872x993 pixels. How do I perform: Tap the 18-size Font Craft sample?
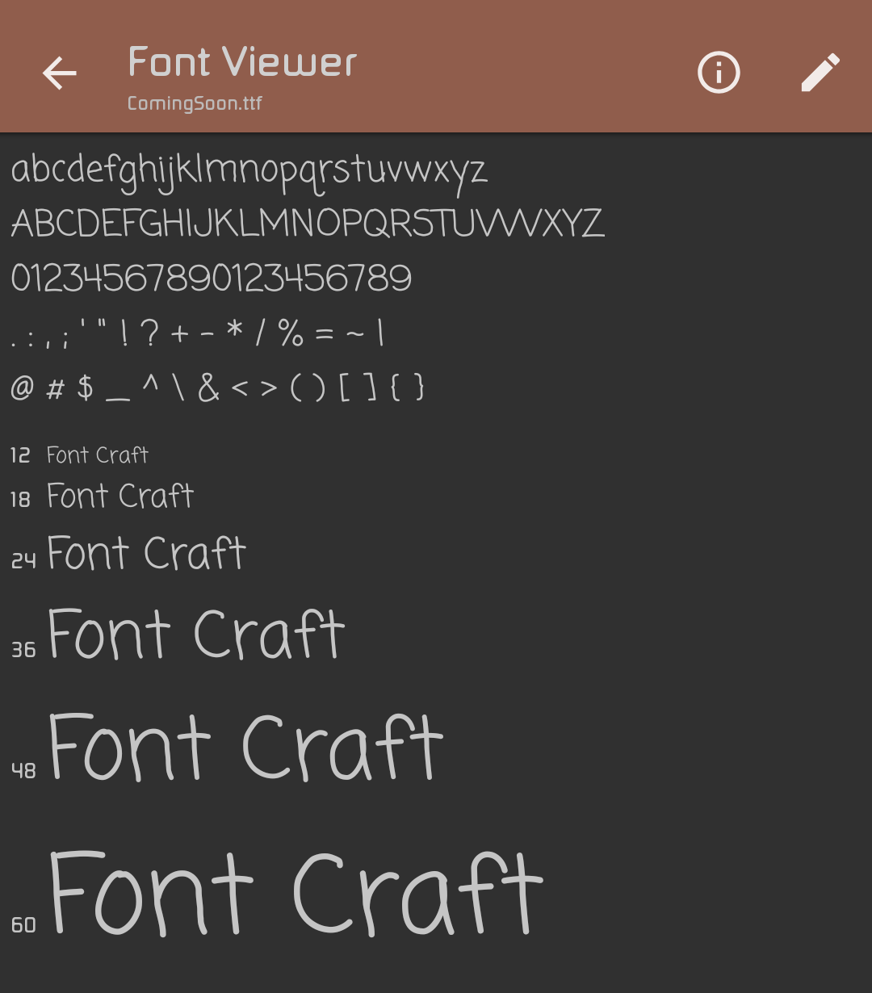pos(120,497)
